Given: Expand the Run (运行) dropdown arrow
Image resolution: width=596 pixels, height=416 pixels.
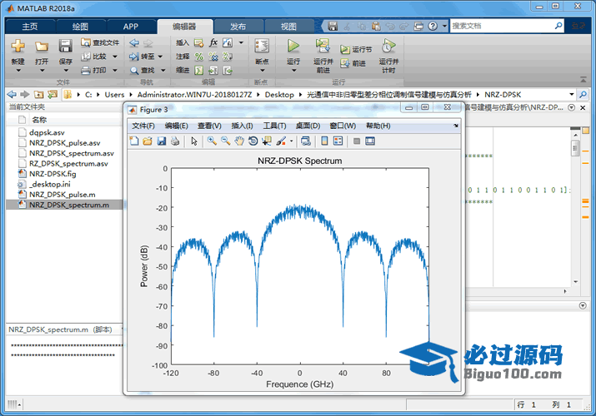Looking at the screenshot, I should (x=293, y=71).
